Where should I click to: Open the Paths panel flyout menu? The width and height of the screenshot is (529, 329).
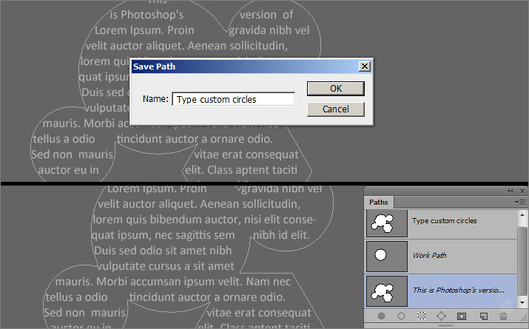click(520, 202)
